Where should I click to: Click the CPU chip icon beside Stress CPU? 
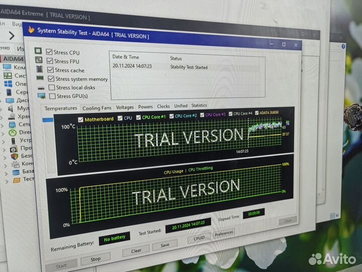click(x=38, y=51)
